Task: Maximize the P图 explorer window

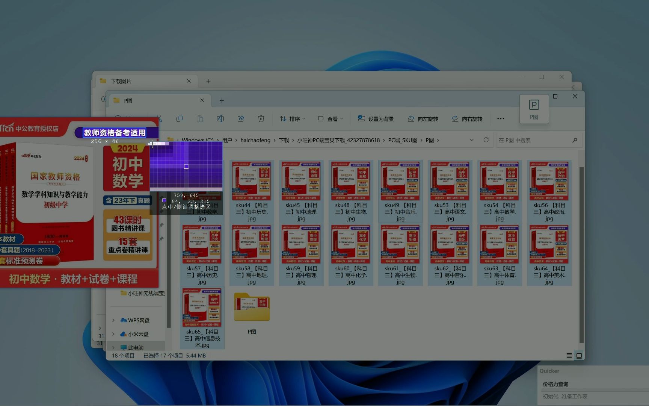Action: pyautogui.click(x=555, y=97)
